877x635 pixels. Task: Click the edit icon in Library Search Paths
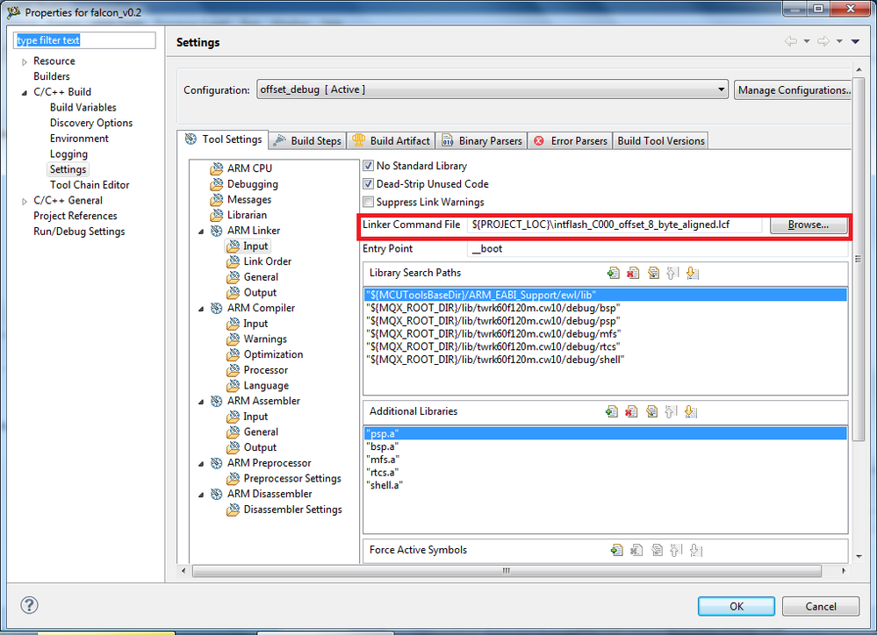[x=653, y=273]
